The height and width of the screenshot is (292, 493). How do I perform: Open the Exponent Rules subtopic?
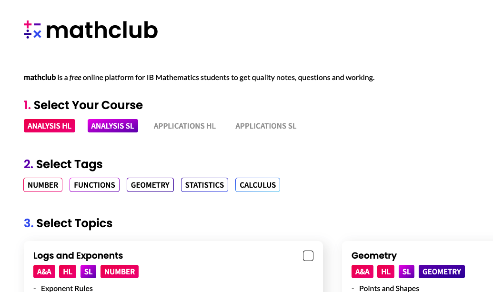(x=67, y=288)
